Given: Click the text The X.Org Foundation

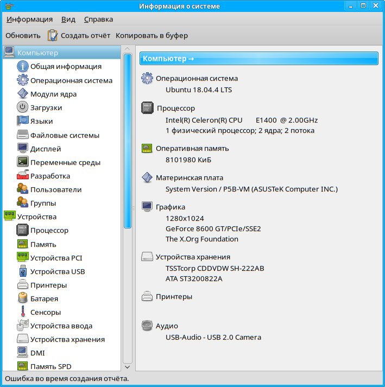Looking at the screenshot, I should 202,239.
